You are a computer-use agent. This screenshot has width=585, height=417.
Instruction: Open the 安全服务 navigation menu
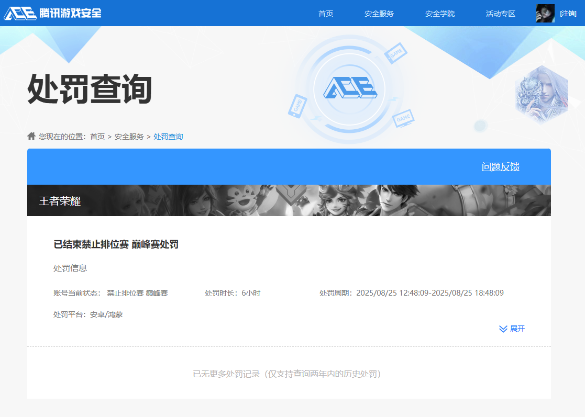tap(379, 14)
